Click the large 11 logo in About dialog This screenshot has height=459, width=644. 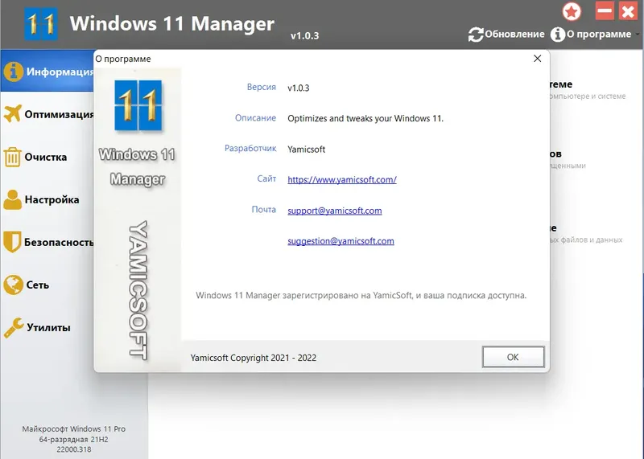[x=138, y=105]
